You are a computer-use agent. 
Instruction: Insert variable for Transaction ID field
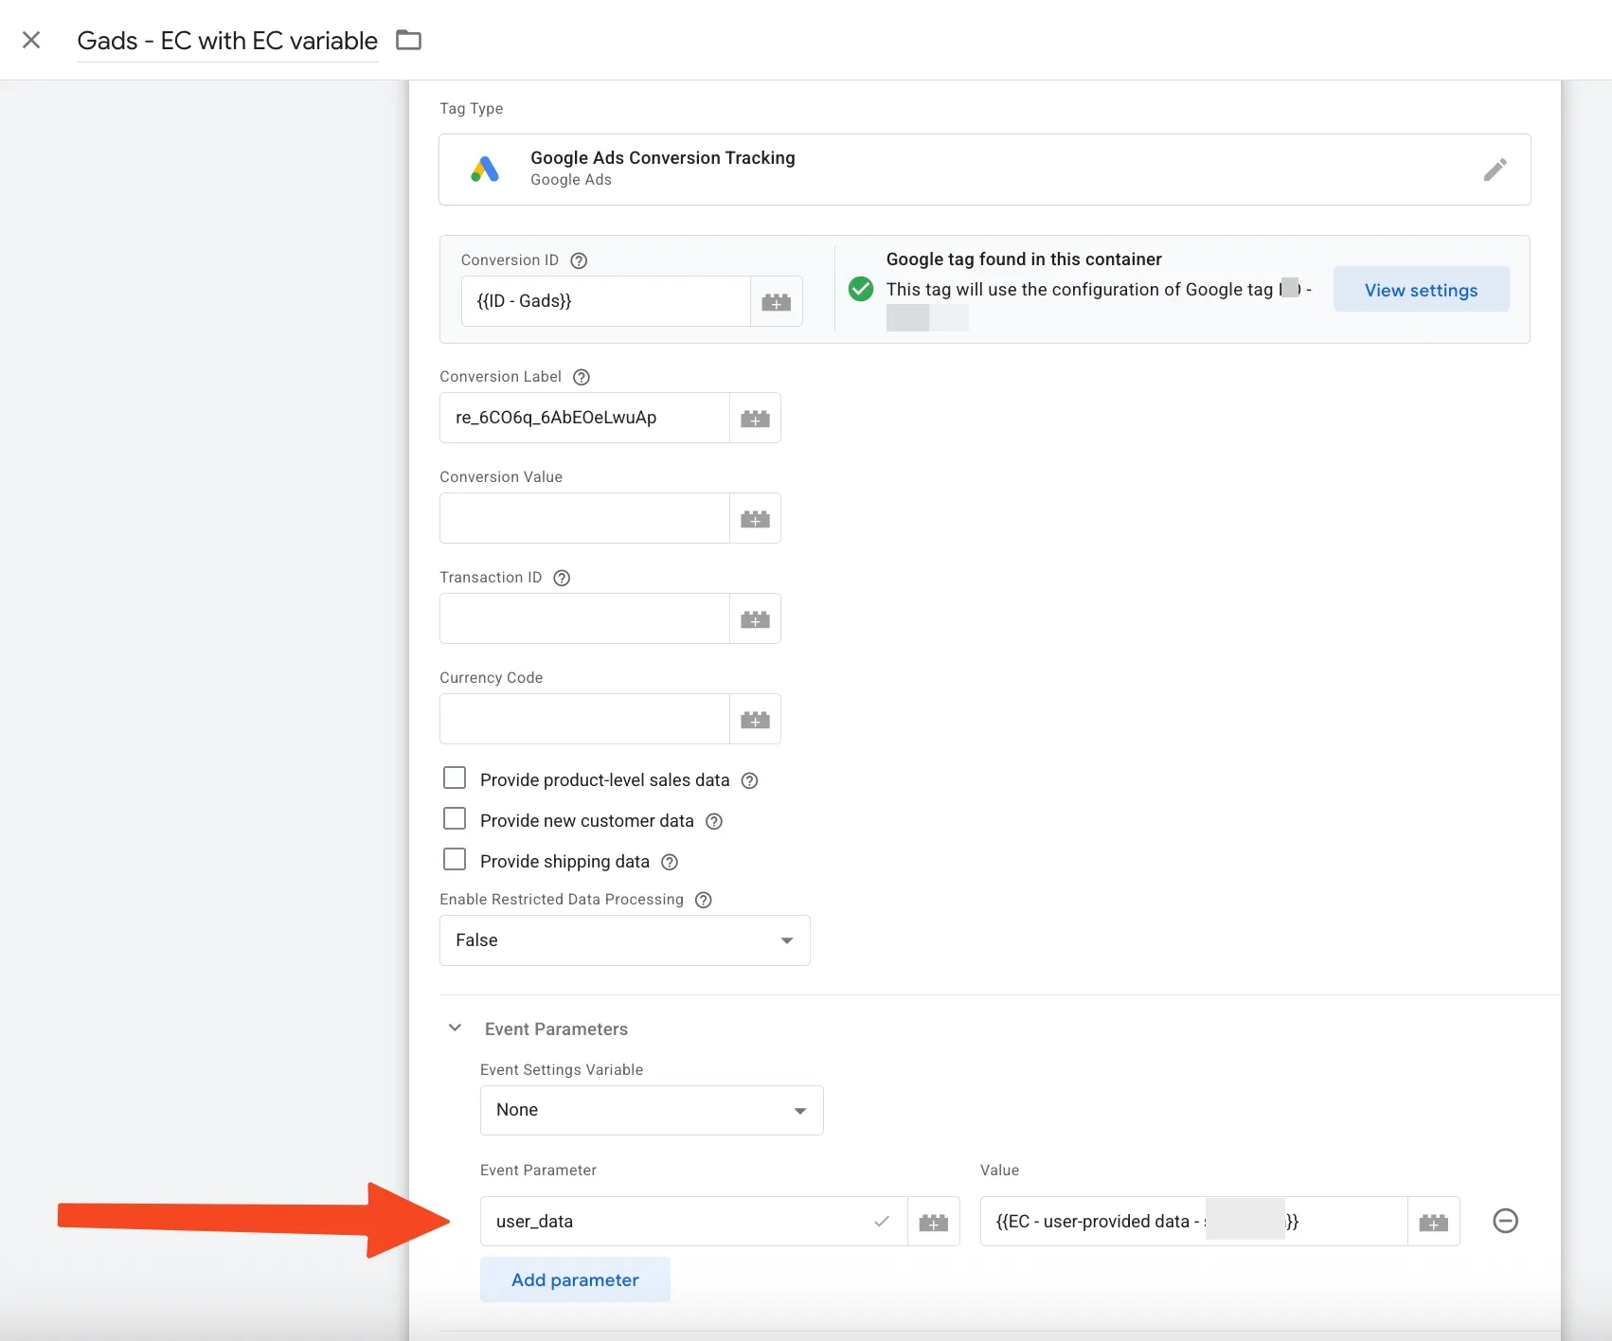(x=755, y=618)
